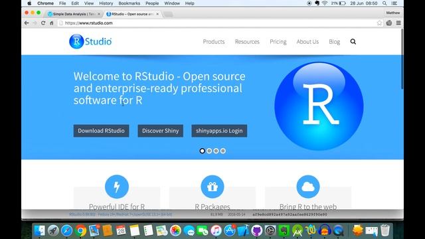Open the Chrome app menu in menu bar
This screenshot has width=425, height=239.
coord(45,3)
